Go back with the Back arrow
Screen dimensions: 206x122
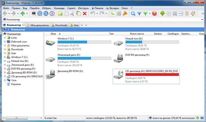coord(5,13)
